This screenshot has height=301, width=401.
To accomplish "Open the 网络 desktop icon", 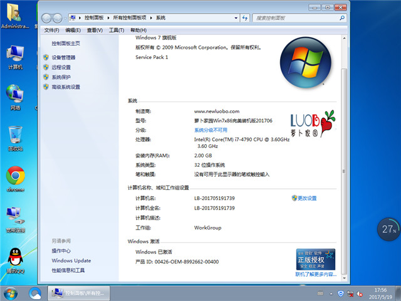I will tap(15, 98).
